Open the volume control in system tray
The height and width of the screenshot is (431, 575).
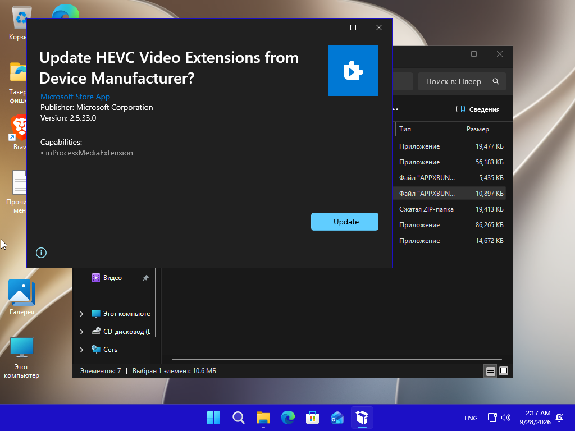point(506,418)
